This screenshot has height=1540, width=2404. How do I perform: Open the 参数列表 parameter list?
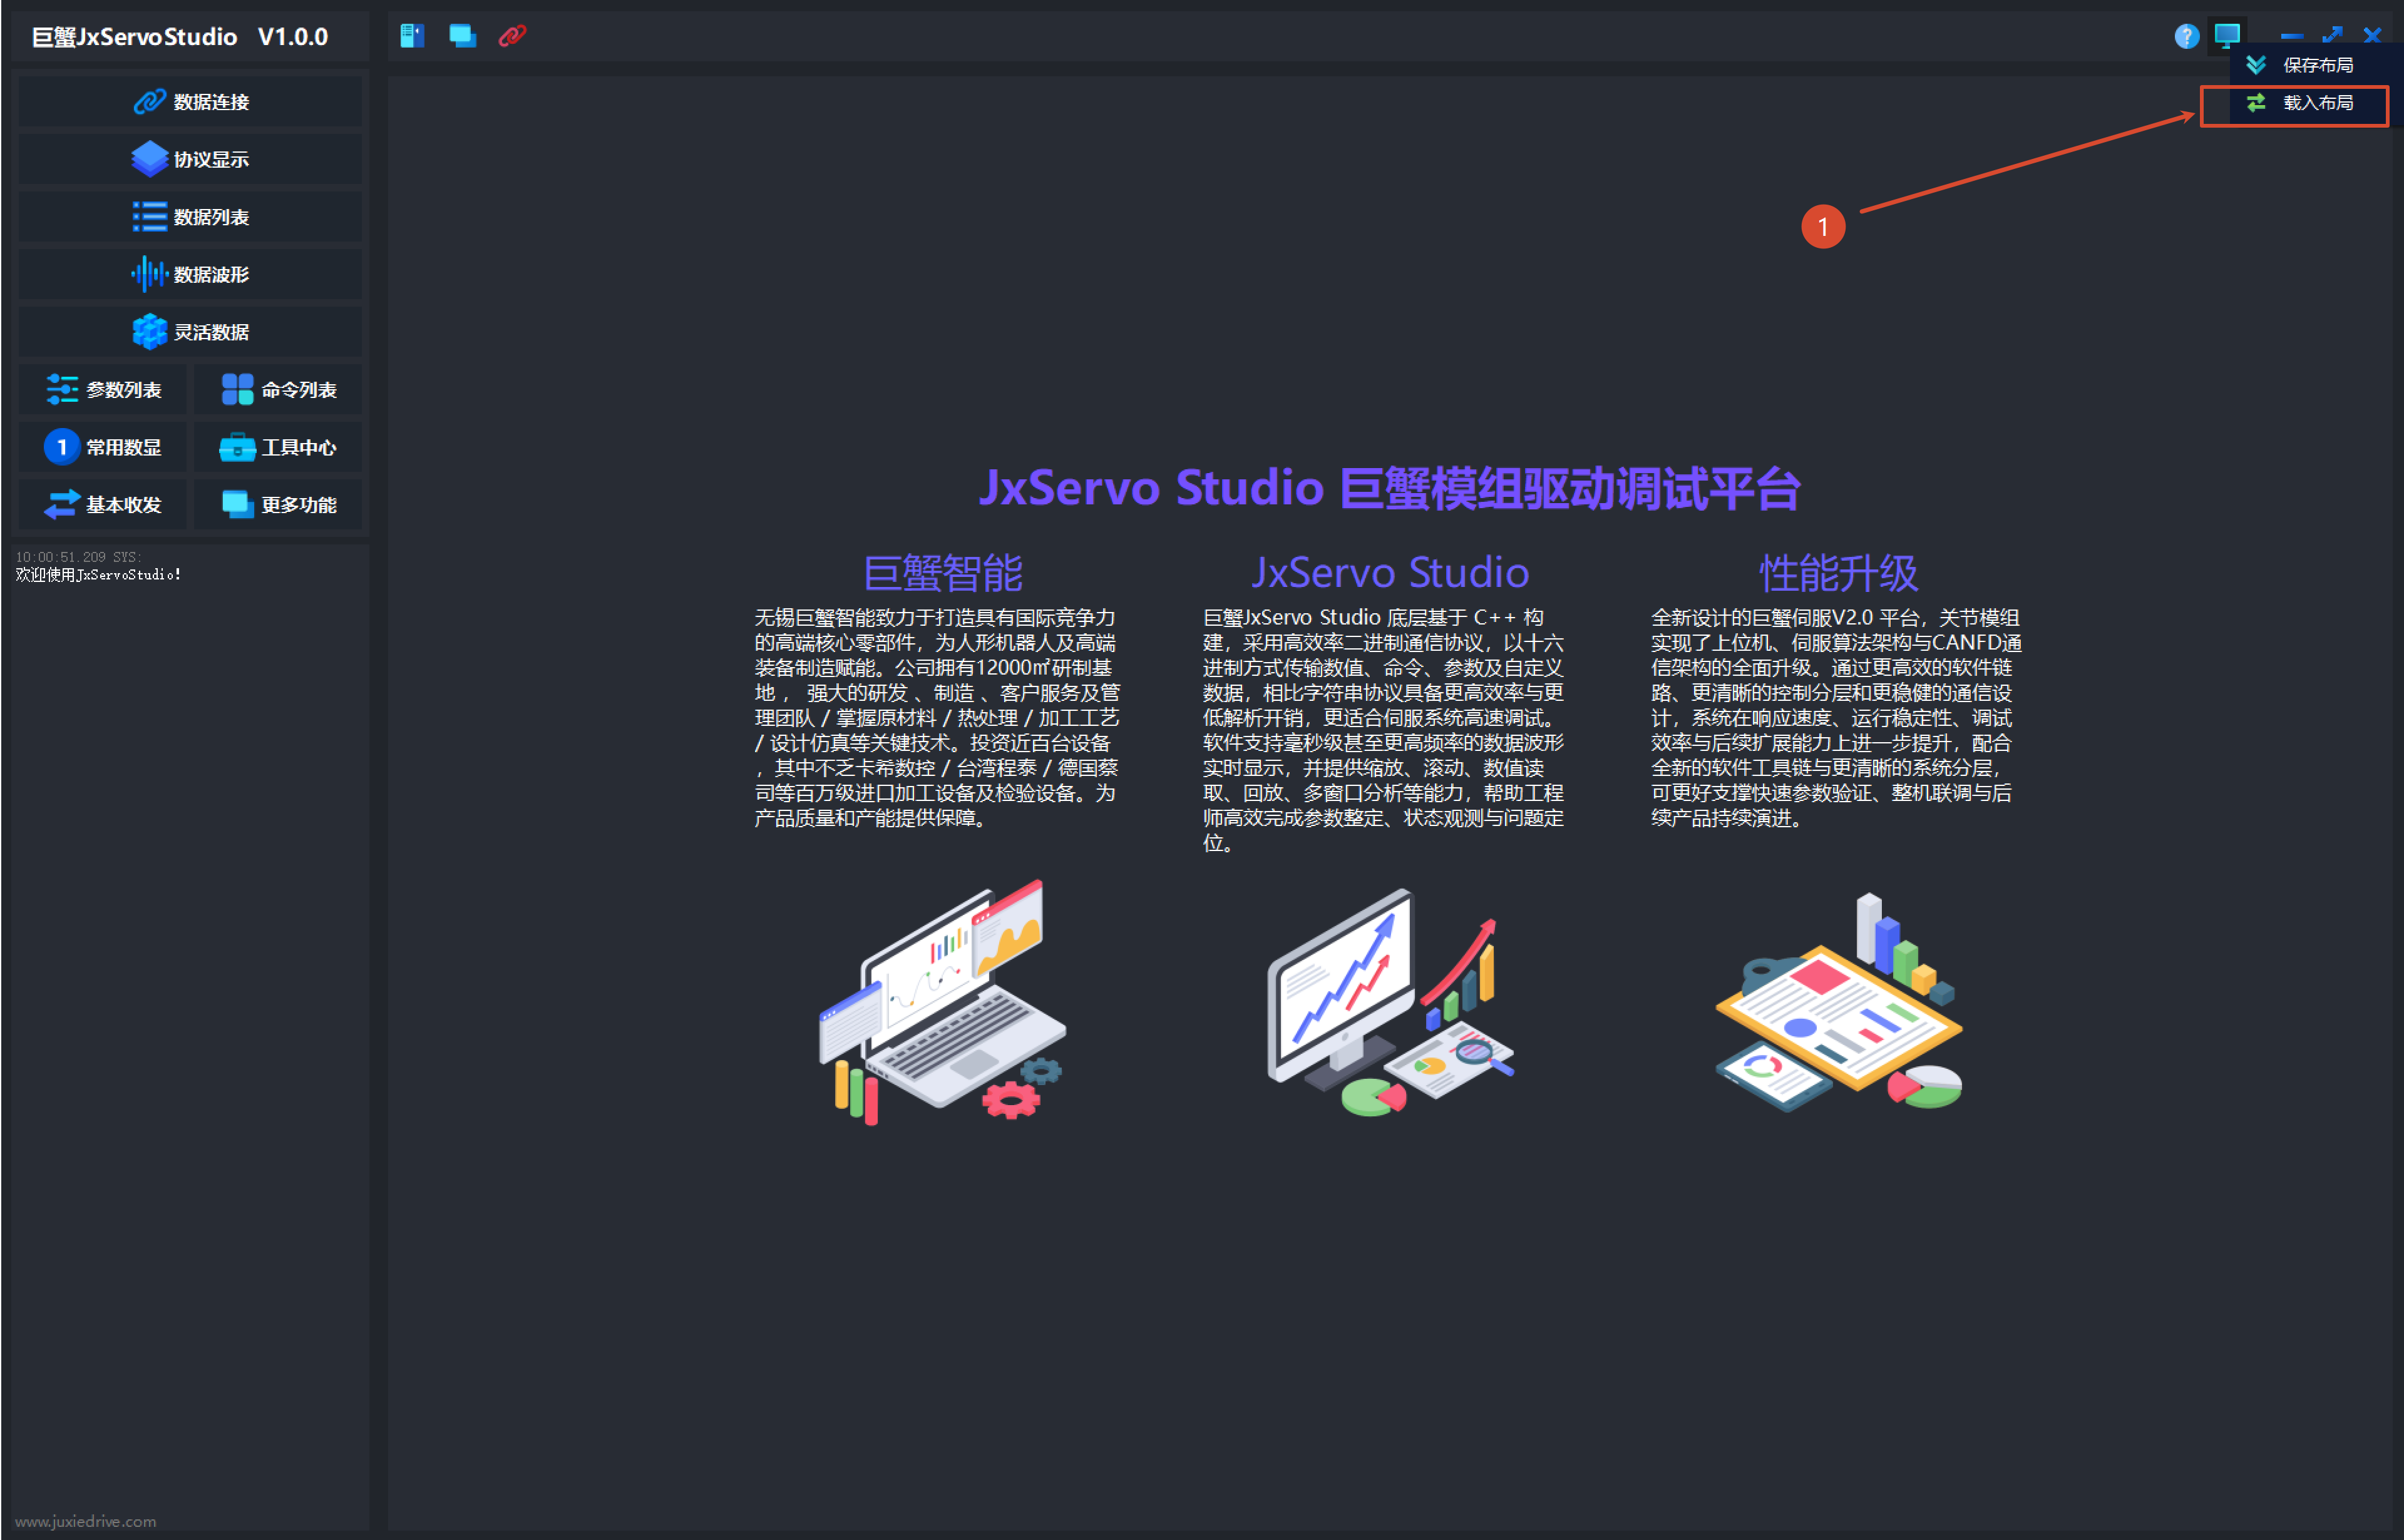click(x=103, y=389)
